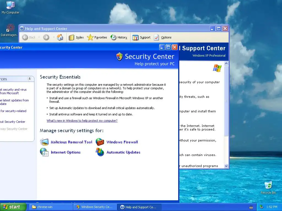
Task: Open the Back history dropdown arrow
Action: pos(39,37)
